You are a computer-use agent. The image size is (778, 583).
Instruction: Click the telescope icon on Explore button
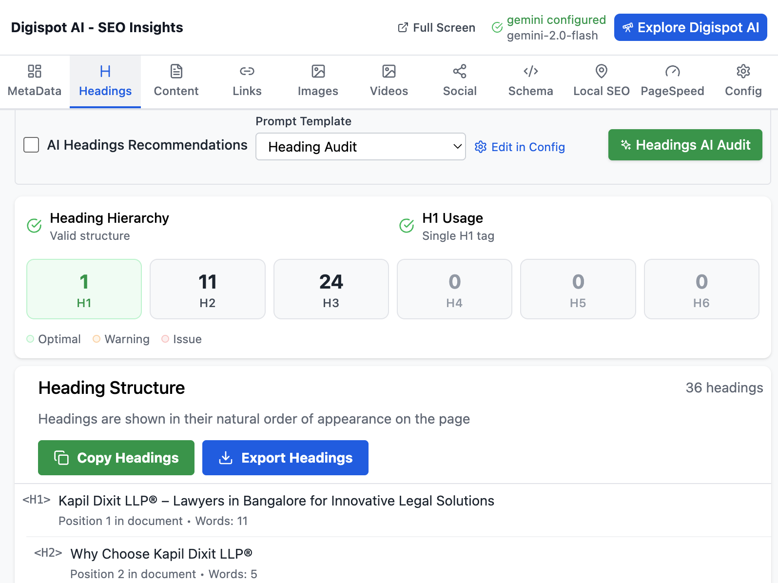(x=628, y=28)
